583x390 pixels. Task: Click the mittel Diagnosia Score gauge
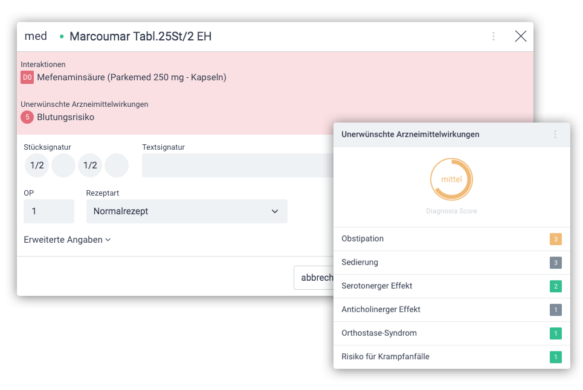[x=451, y=179]
